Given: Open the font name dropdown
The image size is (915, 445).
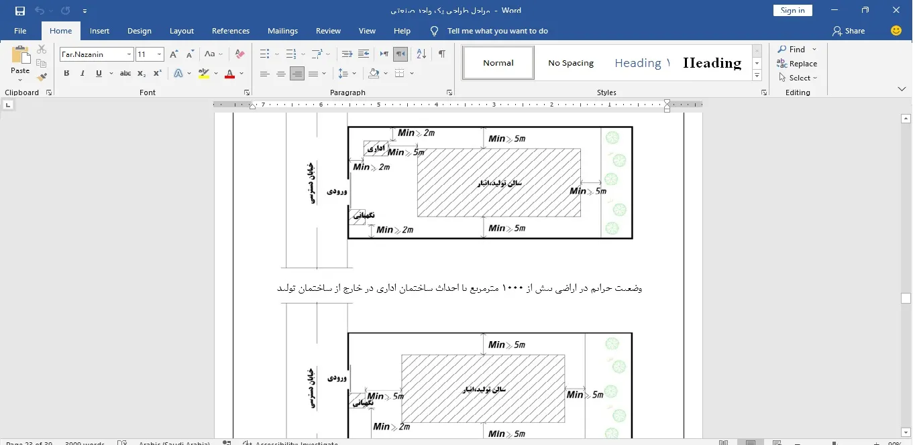Looking at the screenshot, I should pos(129,54).
